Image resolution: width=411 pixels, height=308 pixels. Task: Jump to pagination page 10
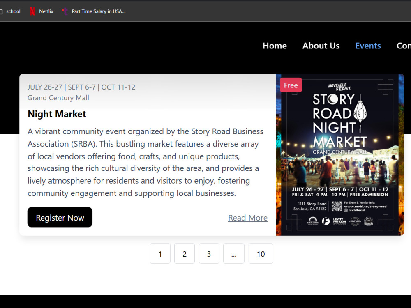261,253
